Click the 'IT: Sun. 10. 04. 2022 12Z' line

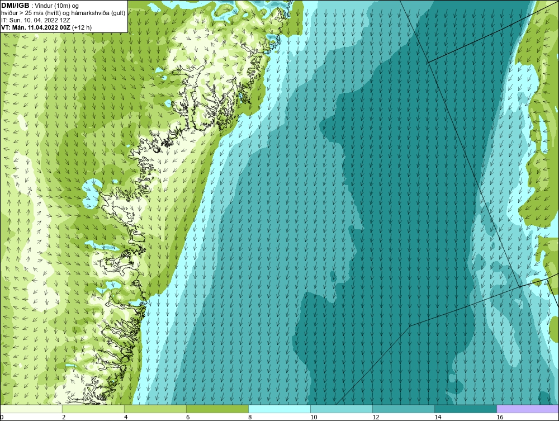[36, 20]
